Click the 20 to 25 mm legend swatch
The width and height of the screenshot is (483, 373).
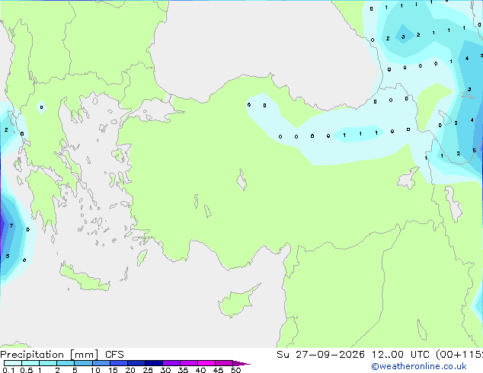[x=136, y=363]
